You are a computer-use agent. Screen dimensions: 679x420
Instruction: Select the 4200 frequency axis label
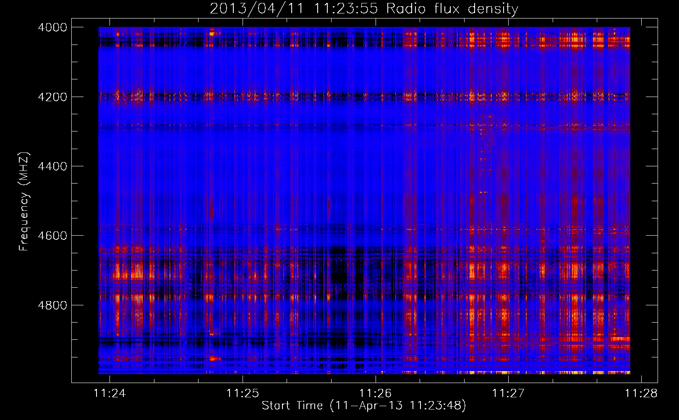(52, 97)
